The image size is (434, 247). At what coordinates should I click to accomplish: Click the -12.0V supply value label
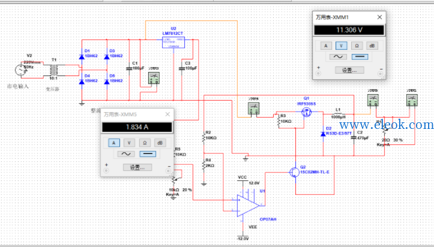(x=243, y=239)
